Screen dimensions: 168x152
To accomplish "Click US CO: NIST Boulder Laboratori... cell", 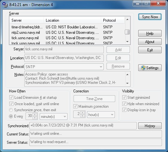I will (x=72, y=27).
